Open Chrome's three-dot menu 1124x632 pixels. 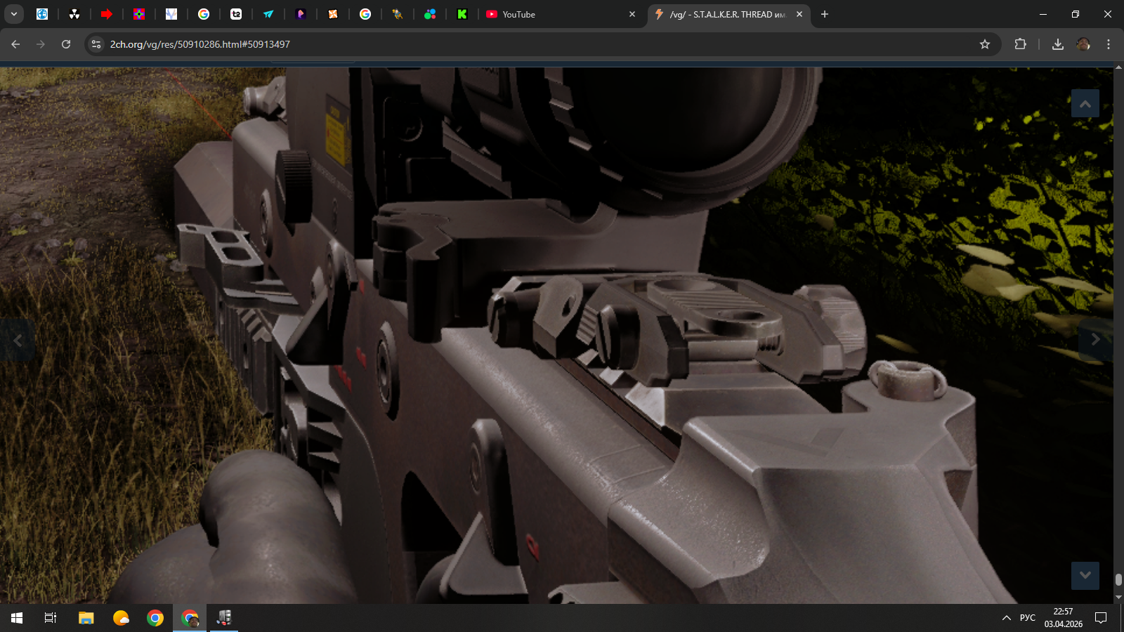[1109, 44]
